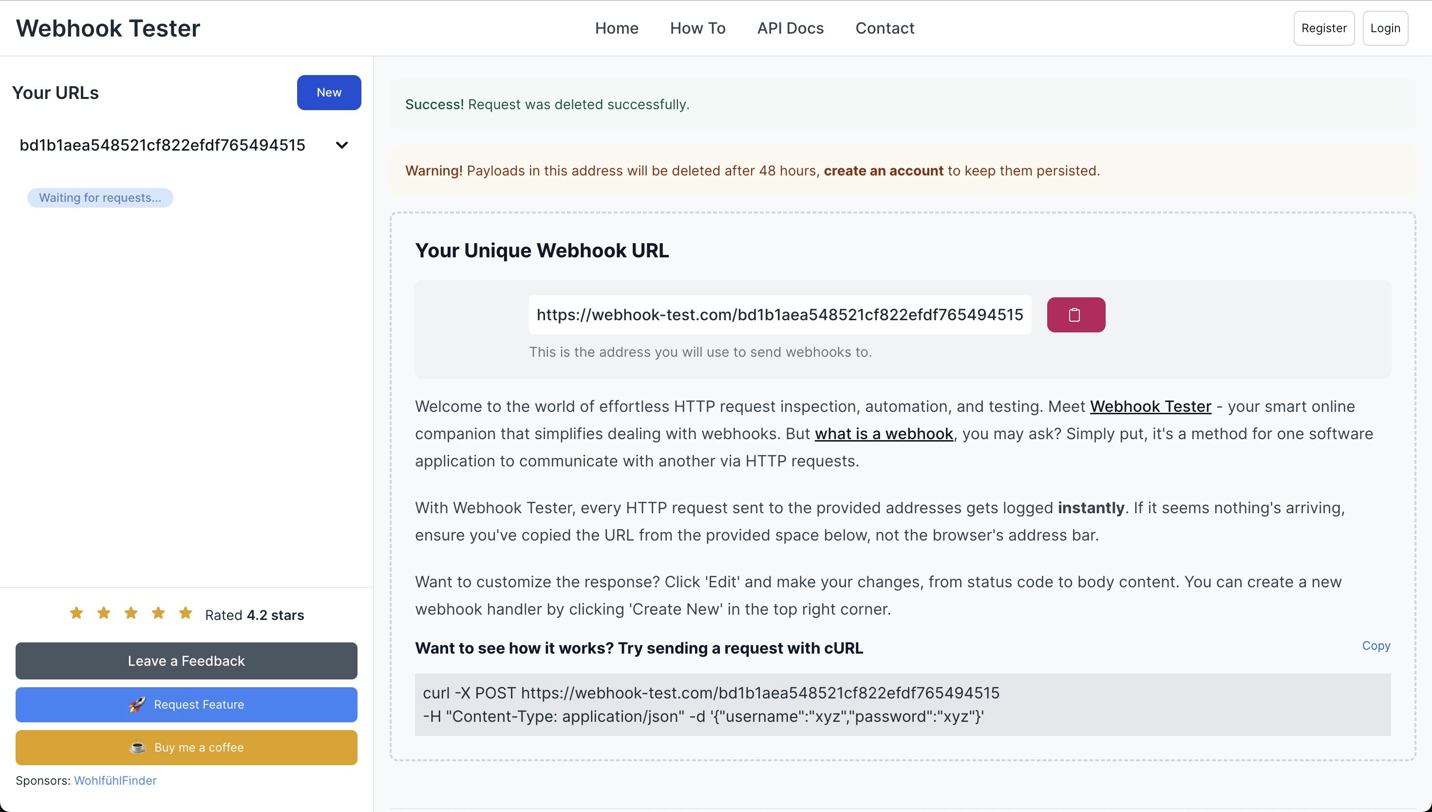Click the 'create an account' link in the warning
Screen dimensions: 1432x812
coord(883,171)
